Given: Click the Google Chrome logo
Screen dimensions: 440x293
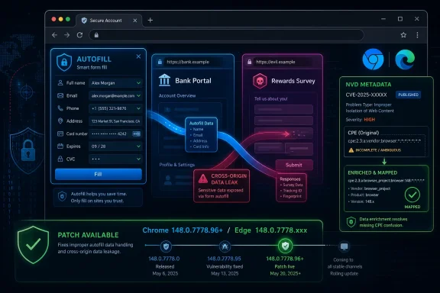Looking at the screenshot, I should (373, 60).
